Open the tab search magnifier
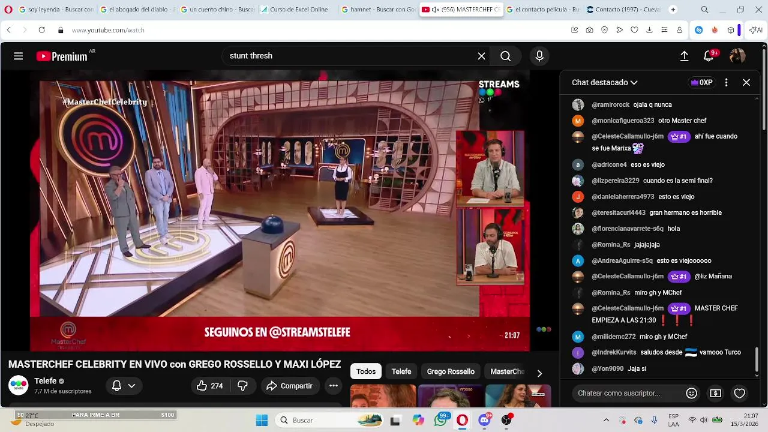This screenshot has width=768, height=432. (705, 10)
